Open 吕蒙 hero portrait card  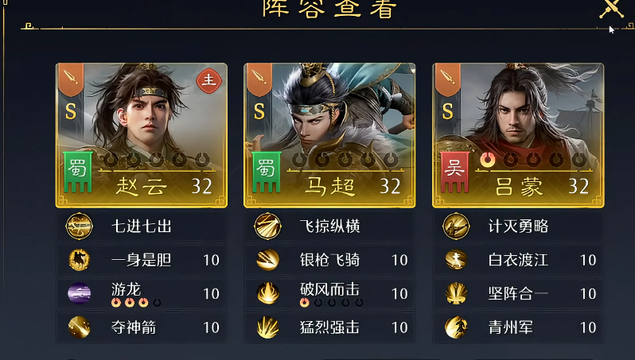518,136
